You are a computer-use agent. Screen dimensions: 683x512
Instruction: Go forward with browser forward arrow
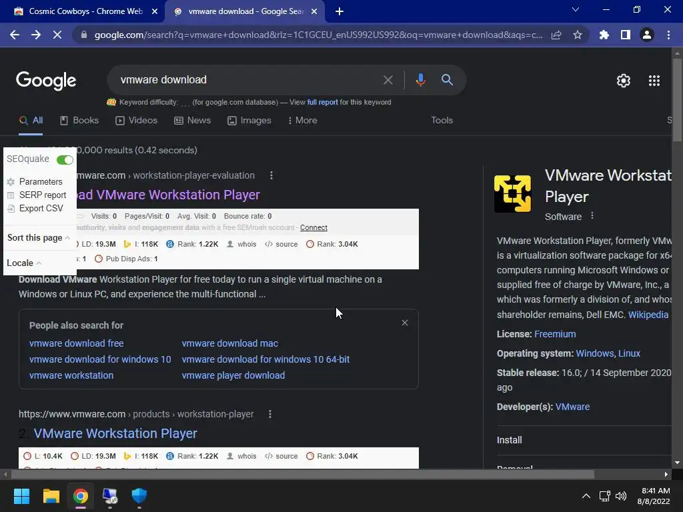[36, 35]
